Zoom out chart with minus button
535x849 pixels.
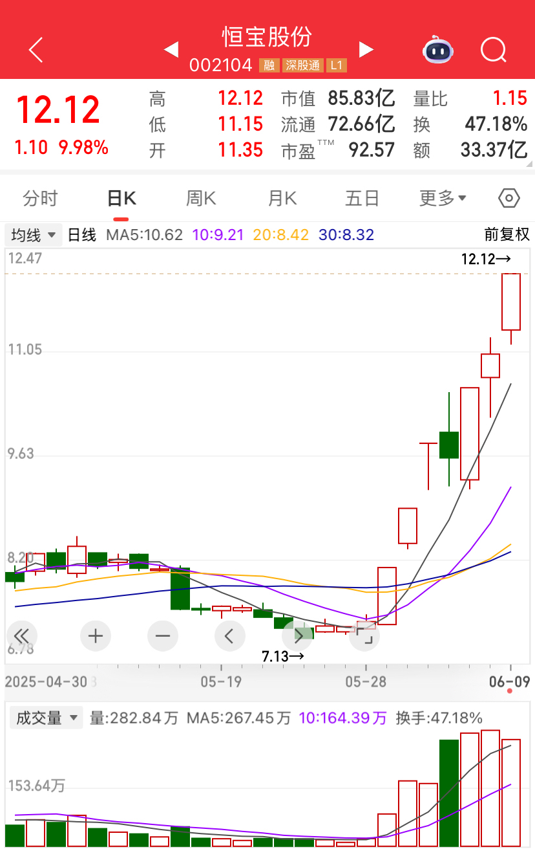[x=163, y=635]
